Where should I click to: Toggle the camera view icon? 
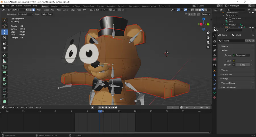coord(208,42)
